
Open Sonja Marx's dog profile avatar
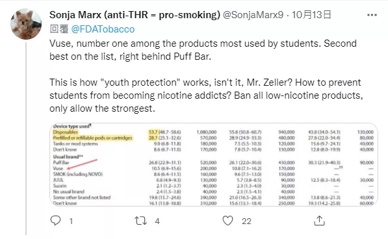(x=26, y=24)
